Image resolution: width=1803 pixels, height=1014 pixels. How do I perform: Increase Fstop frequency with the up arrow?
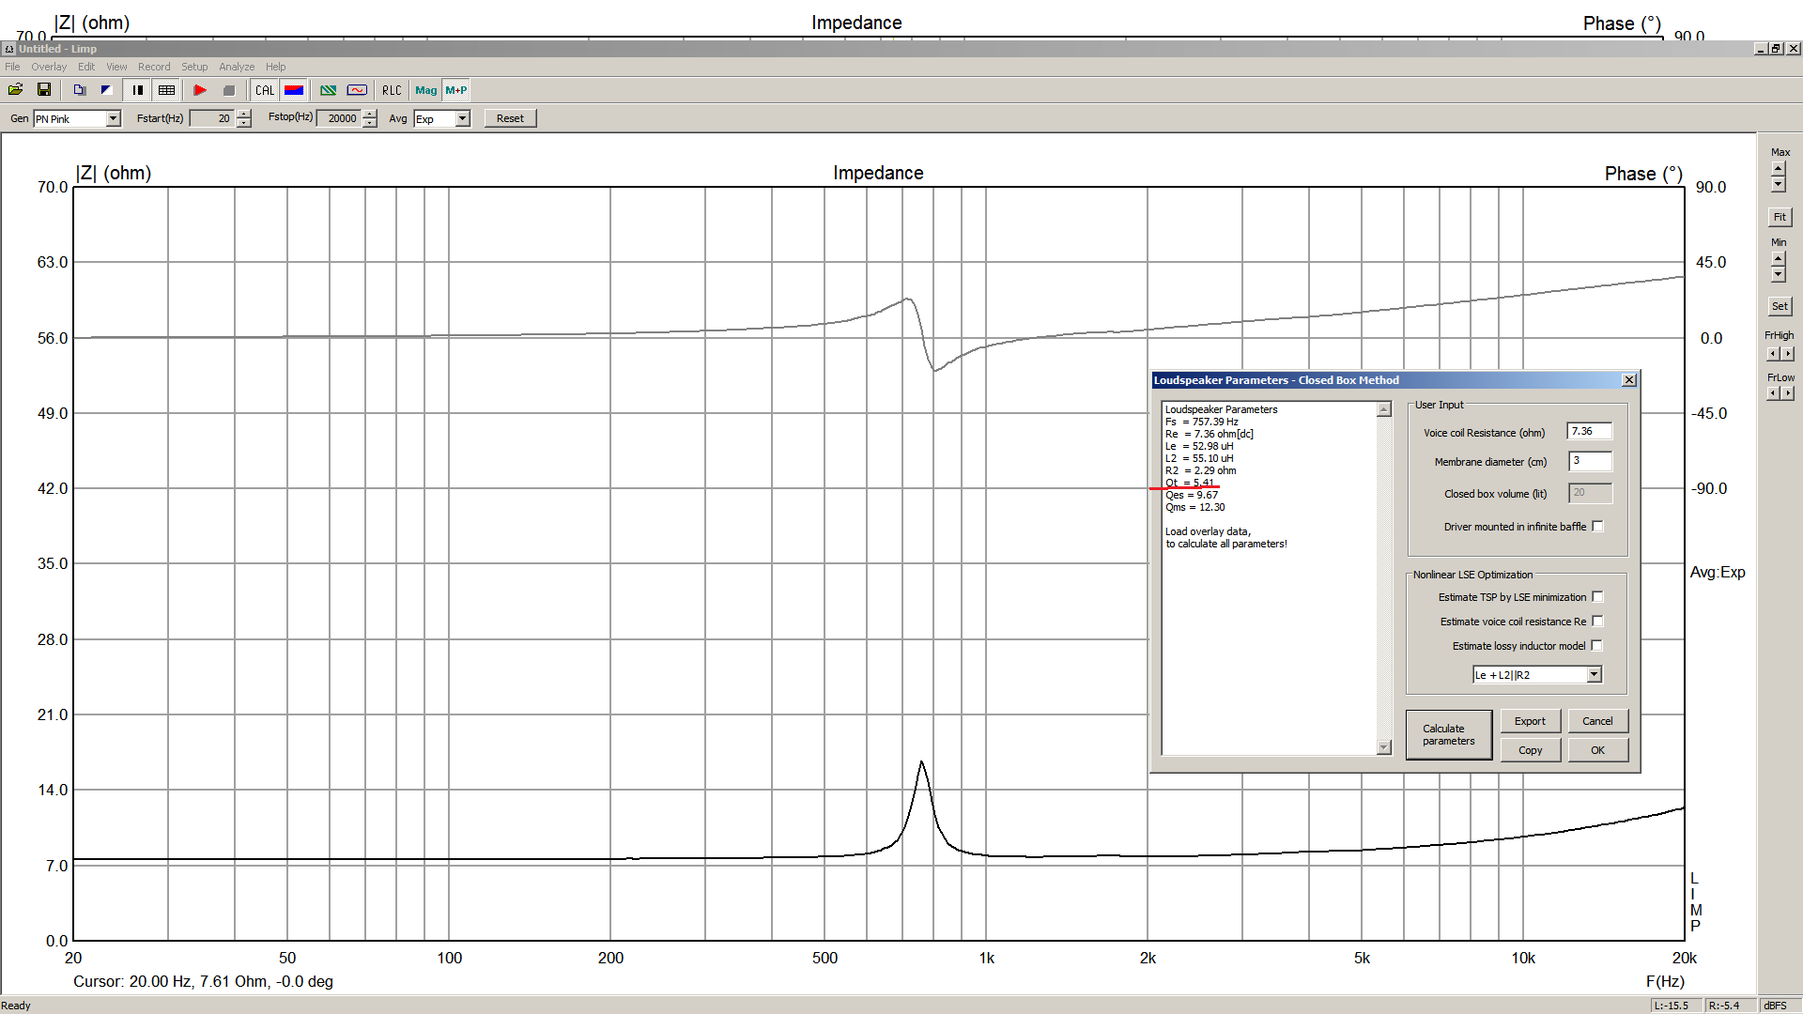pos(370,115)
